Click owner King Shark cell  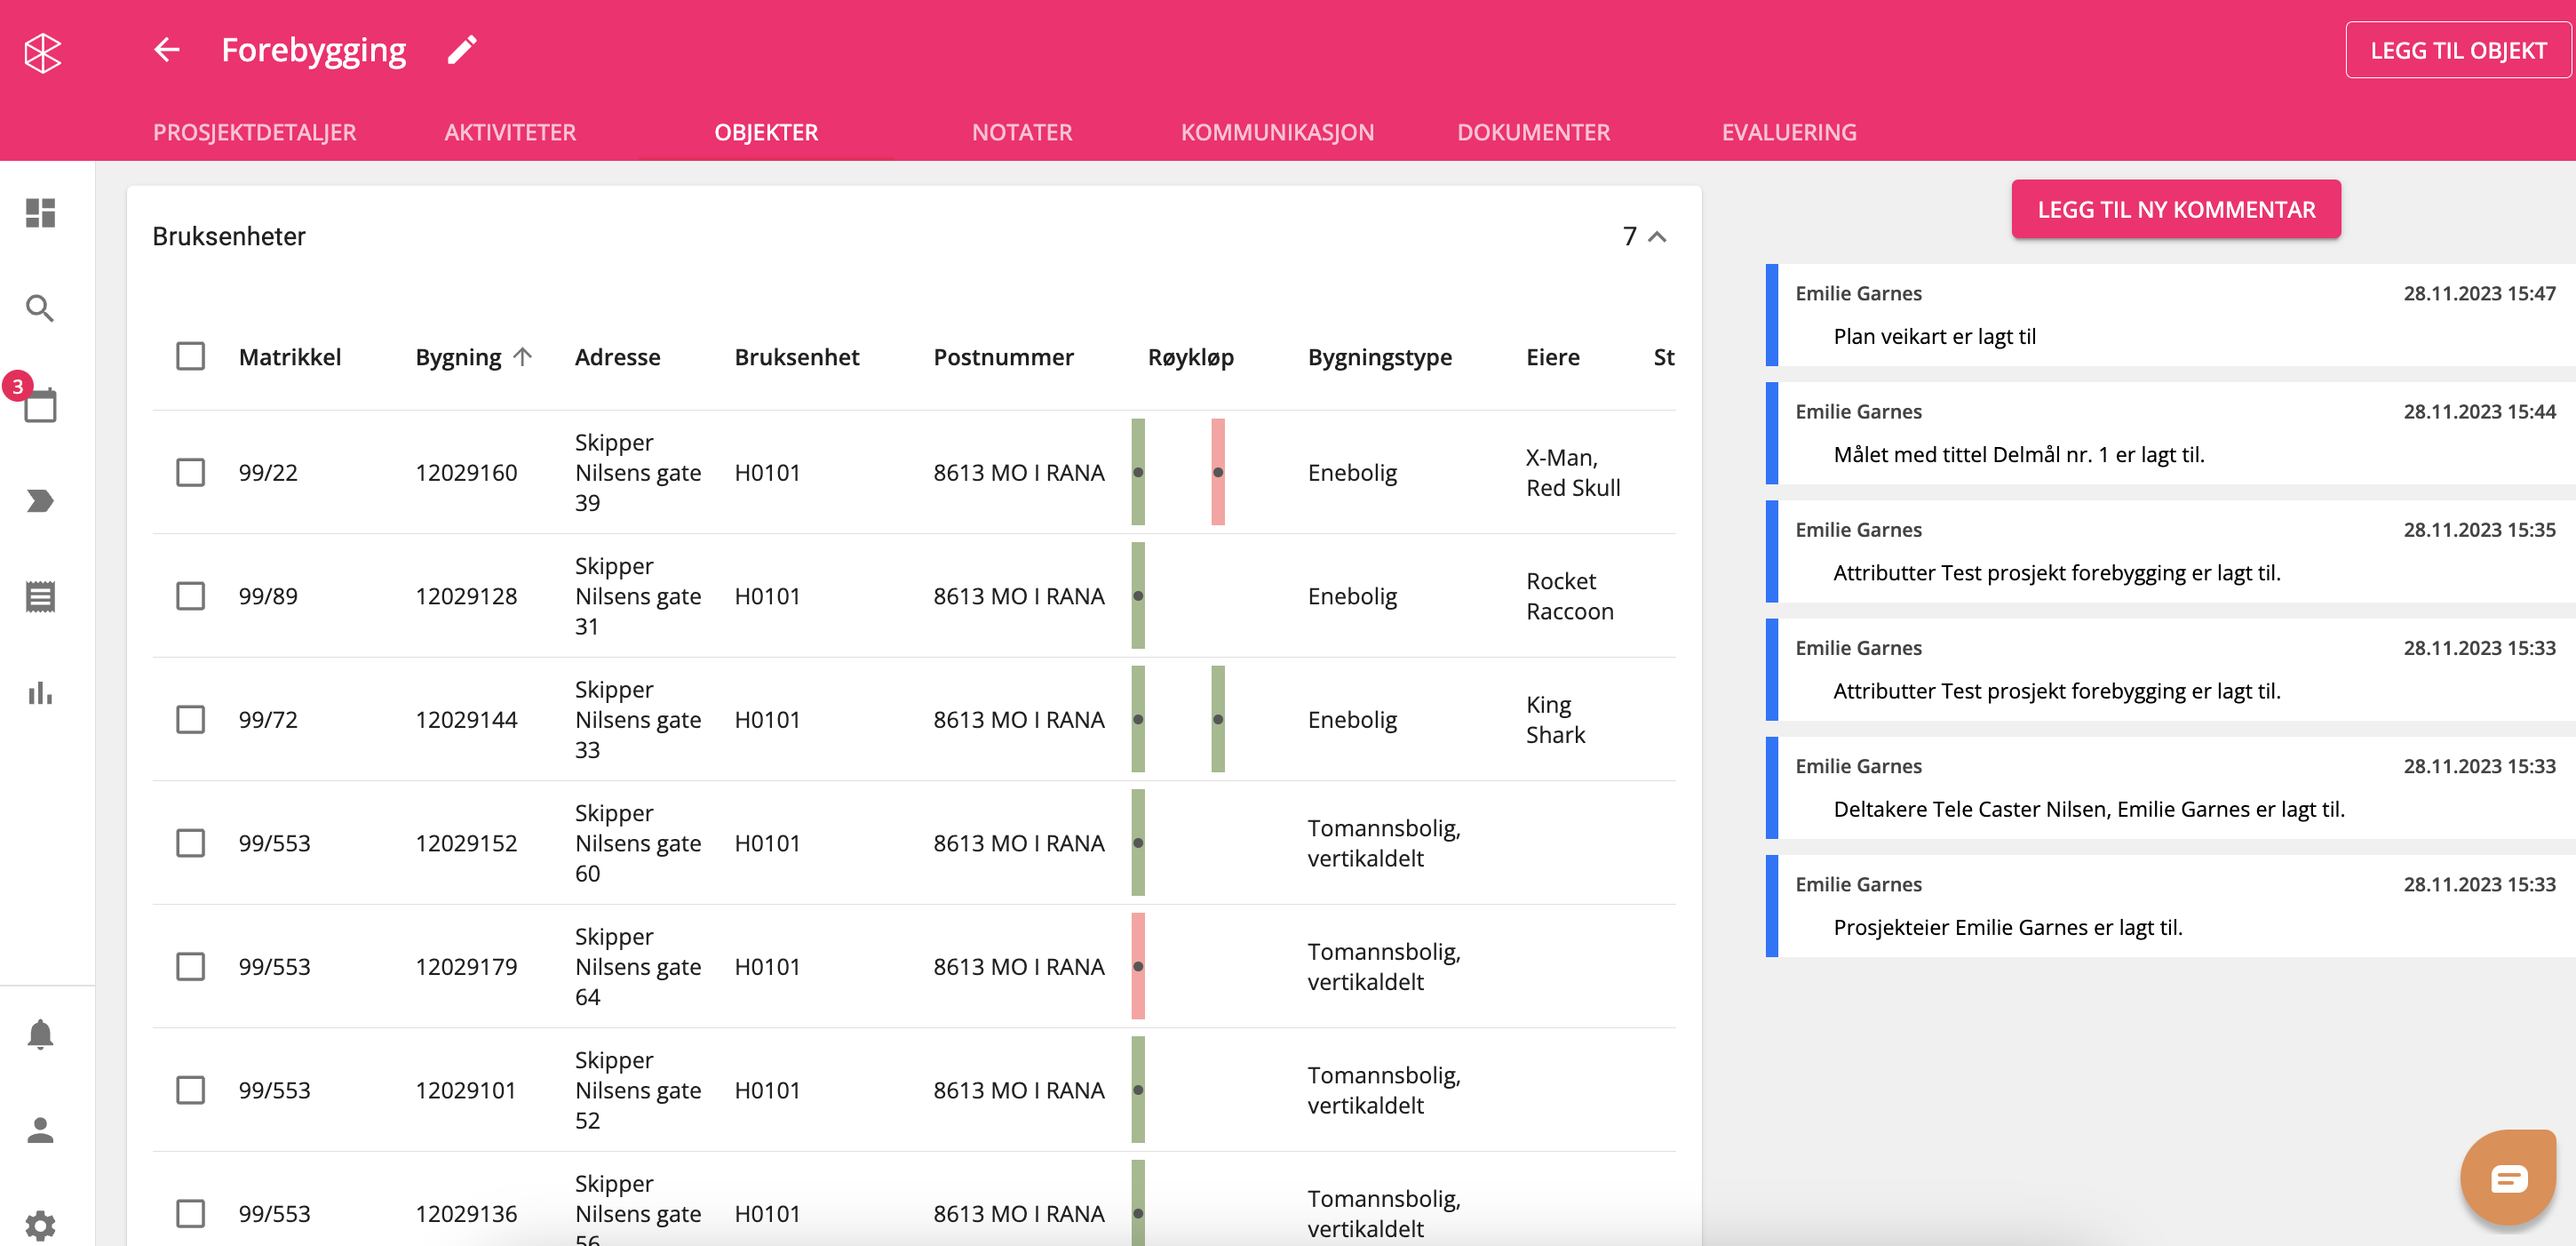coord(1555,720)
